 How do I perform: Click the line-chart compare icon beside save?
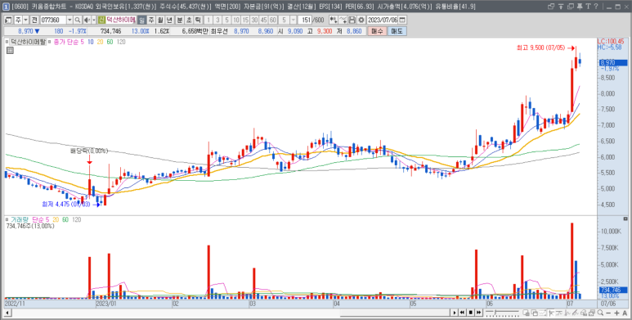343,20
